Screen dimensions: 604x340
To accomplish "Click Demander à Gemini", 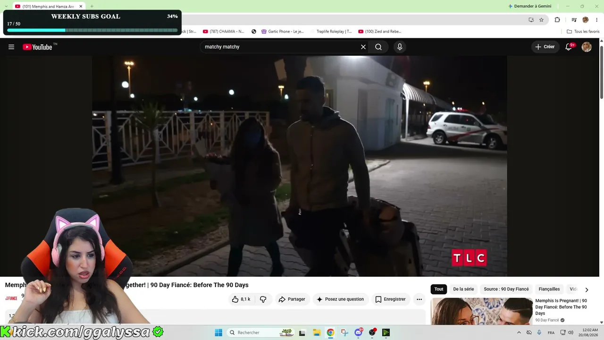I will click(528, 6).
